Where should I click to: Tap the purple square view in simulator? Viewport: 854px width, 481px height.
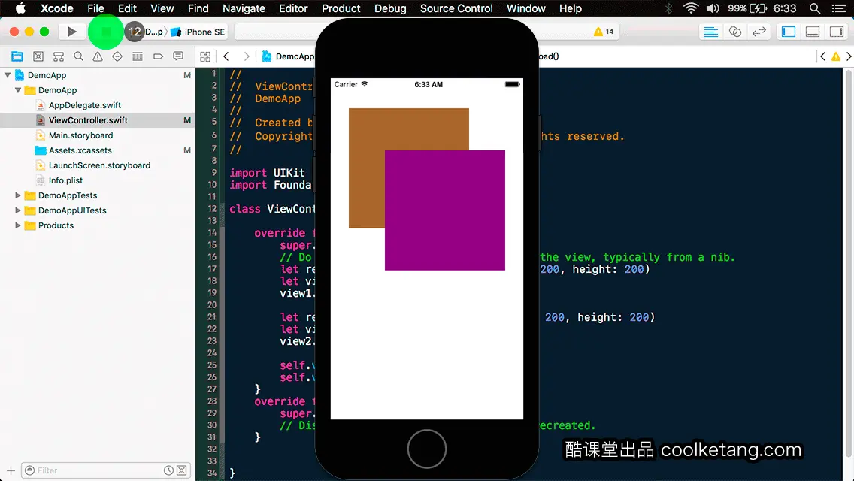(445, 210)
